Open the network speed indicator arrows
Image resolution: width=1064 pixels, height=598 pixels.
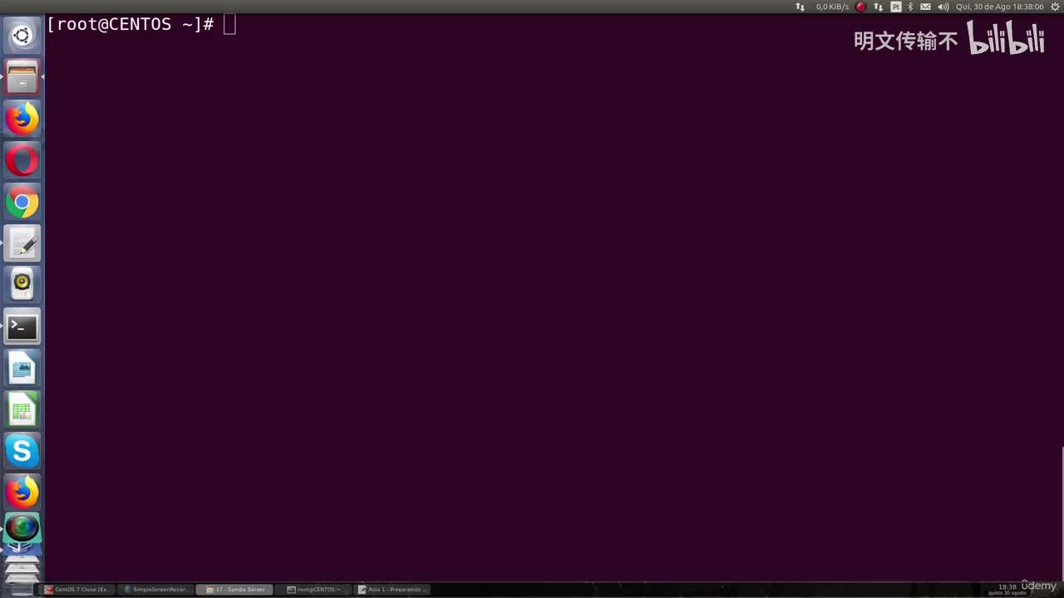[x=800, y=7]
